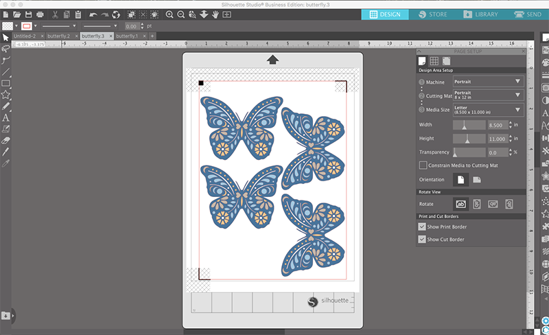Click the Undo arrow icon
The width and height of the screenshot is (549, 335).
pyautogui.click(x=93, y=14)
